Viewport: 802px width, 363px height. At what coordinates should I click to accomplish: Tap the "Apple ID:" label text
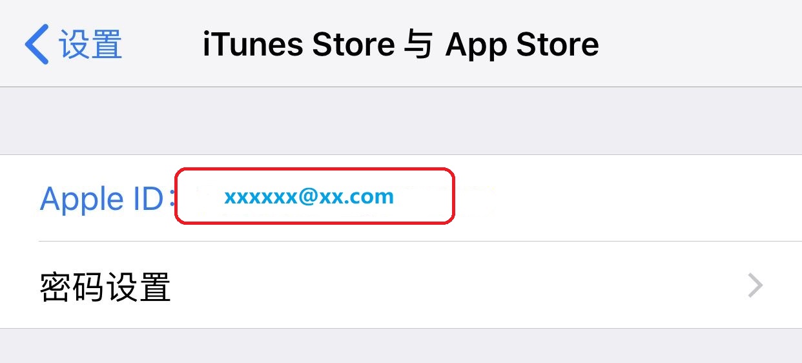click(x=107, y=198)
